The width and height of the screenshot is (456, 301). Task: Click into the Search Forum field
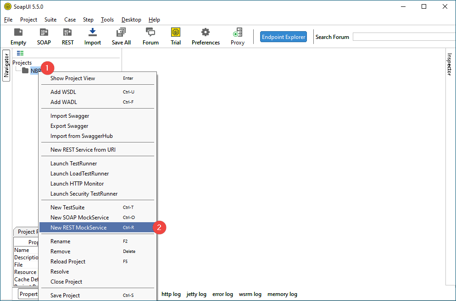point(404,37)
